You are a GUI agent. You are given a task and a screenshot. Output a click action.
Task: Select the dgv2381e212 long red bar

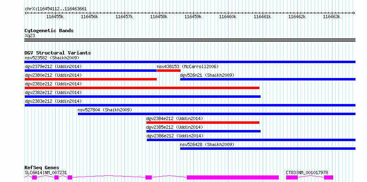pos(142,88)
